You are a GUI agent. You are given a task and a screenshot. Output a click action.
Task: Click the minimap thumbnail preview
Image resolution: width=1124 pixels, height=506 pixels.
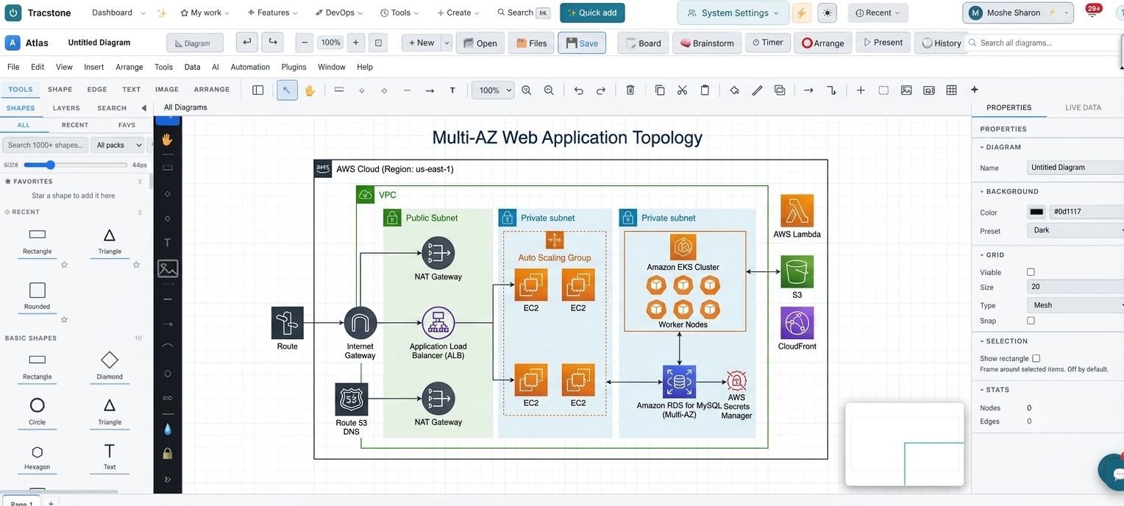point(905,443)
